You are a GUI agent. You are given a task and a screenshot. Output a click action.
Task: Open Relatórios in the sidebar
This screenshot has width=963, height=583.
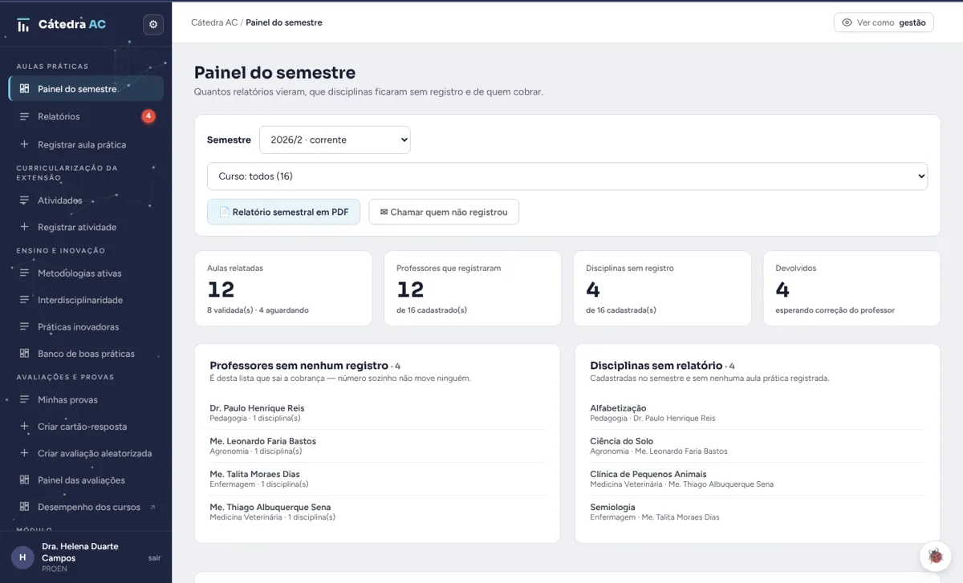86,116
